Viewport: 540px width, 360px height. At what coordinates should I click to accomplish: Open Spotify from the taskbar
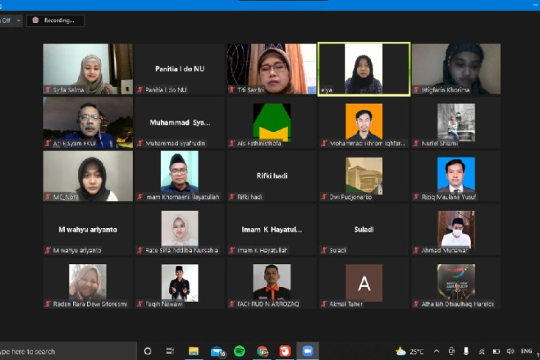coord(239,351)
